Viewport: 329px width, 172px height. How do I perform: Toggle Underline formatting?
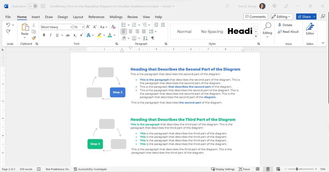(57, 35)
